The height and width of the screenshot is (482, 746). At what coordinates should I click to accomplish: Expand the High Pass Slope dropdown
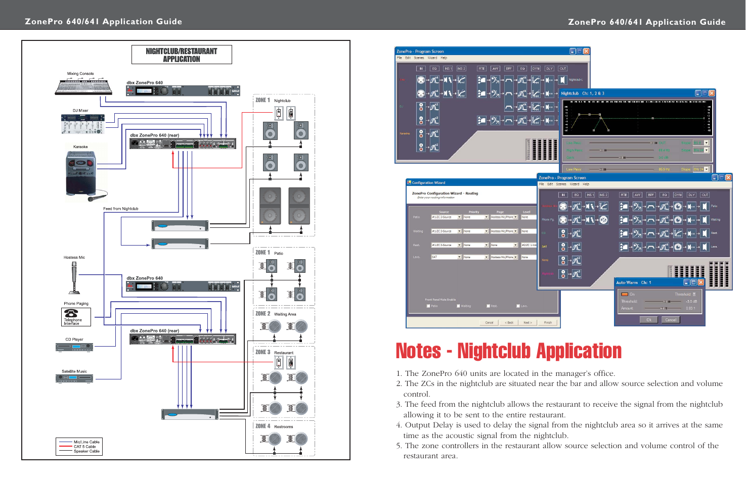(701, 150)
